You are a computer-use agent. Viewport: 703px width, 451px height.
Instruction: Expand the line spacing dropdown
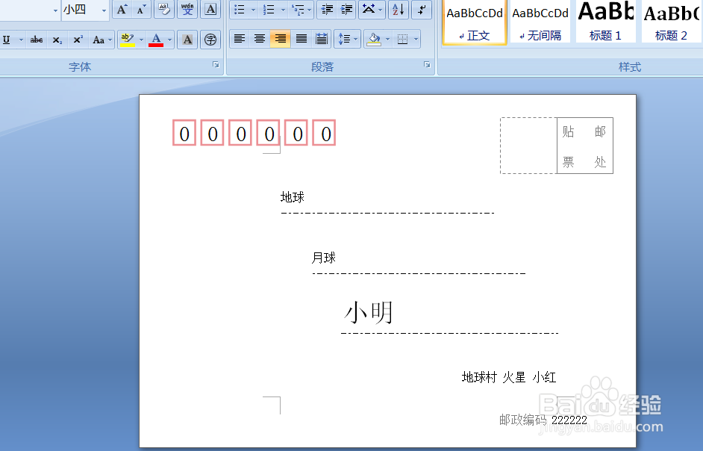pyautogui.click(x=356, y=38)
